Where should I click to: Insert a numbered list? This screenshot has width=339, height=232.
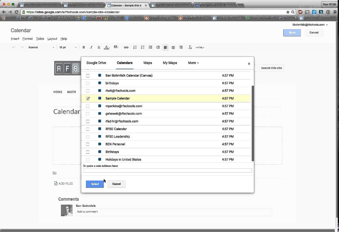tap(135, 47)
